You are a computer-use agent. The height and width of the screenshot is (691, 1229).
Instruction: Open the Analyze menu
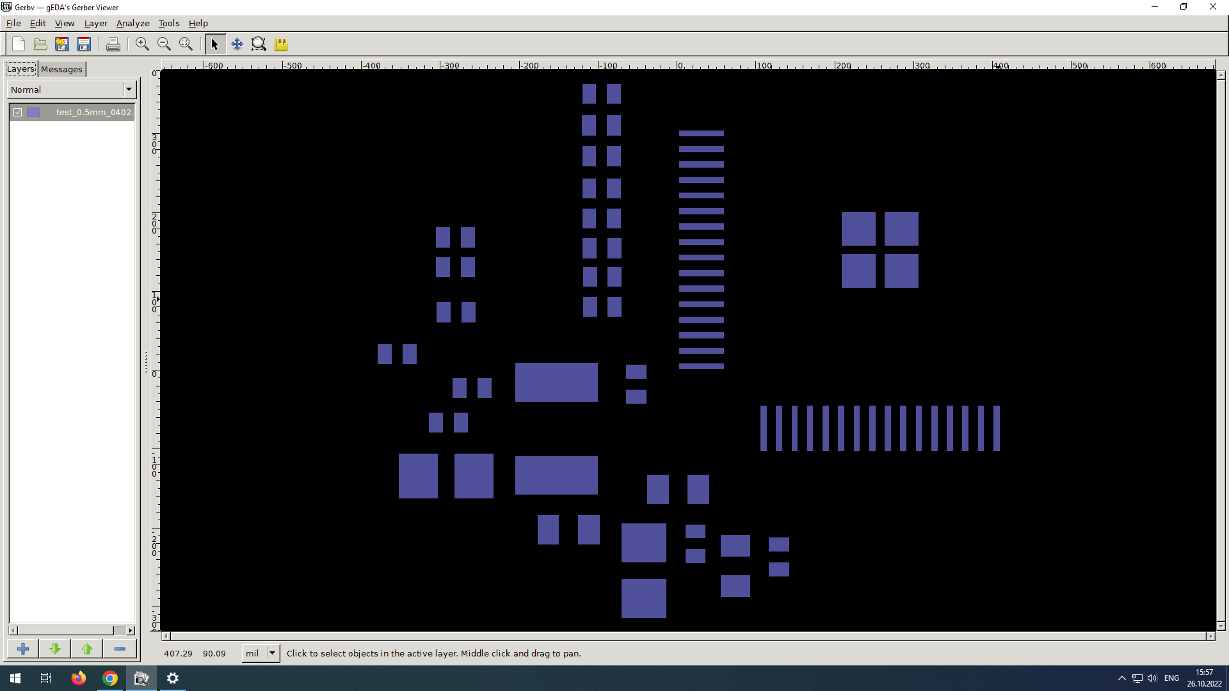[x=133, y=23]
